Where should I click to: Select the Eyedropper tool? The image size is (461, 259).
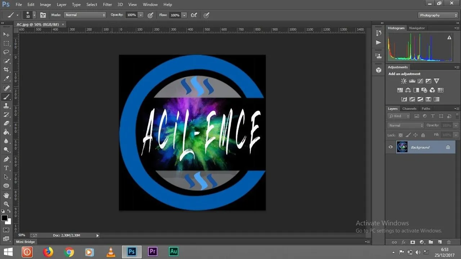6,78
